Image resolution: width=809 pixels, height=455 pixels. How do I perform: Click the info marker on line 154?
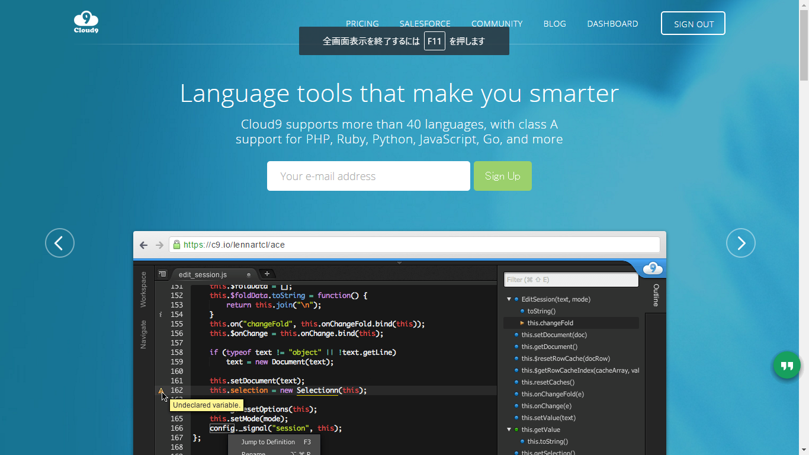coord(160,315)
